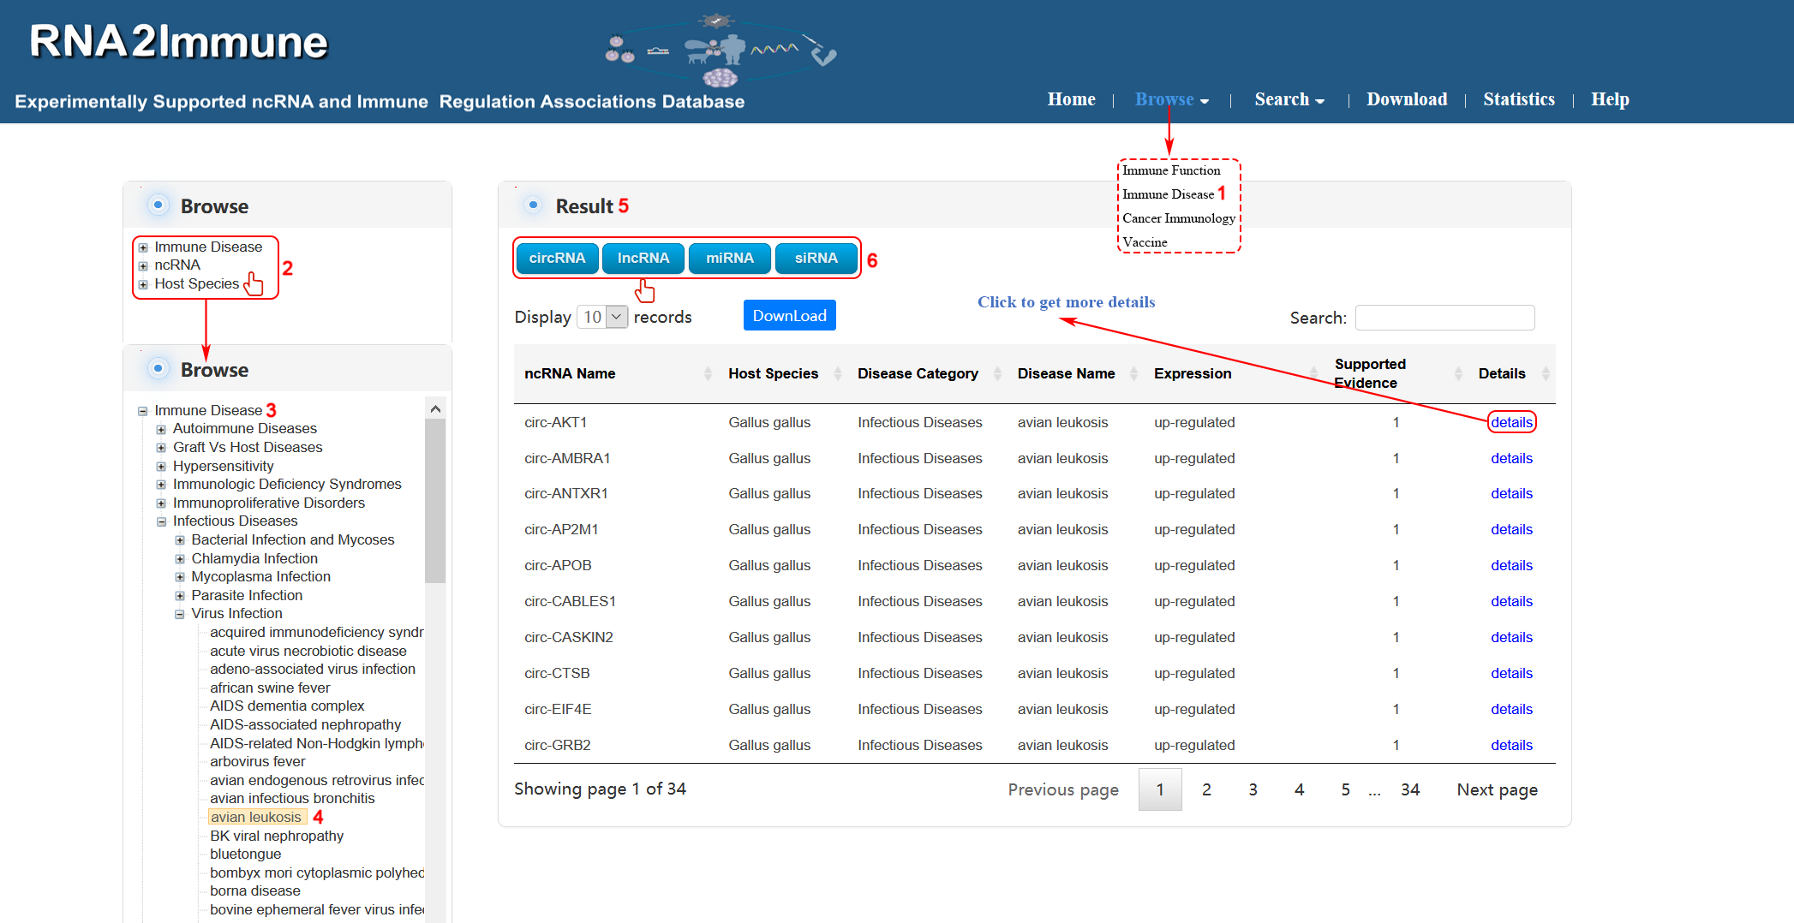The height and width of the screenshot is (923, 1794).
Task: Collapse the Virus Infection tree node
Action: tap(180, 614)
